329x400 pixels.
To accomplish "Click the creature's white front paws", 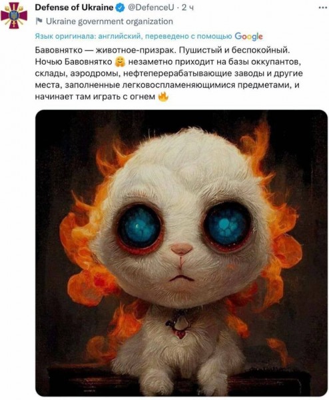I will pos(178,381).
